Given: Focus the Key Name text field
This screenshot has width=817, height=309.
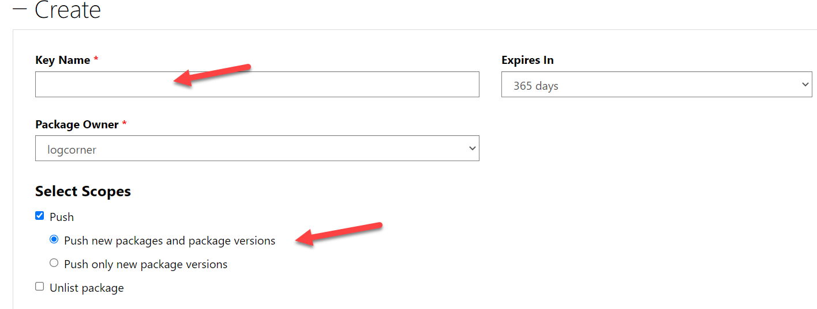Looking at the screenshot, I should pyautogui.click(x=257, y=84).
